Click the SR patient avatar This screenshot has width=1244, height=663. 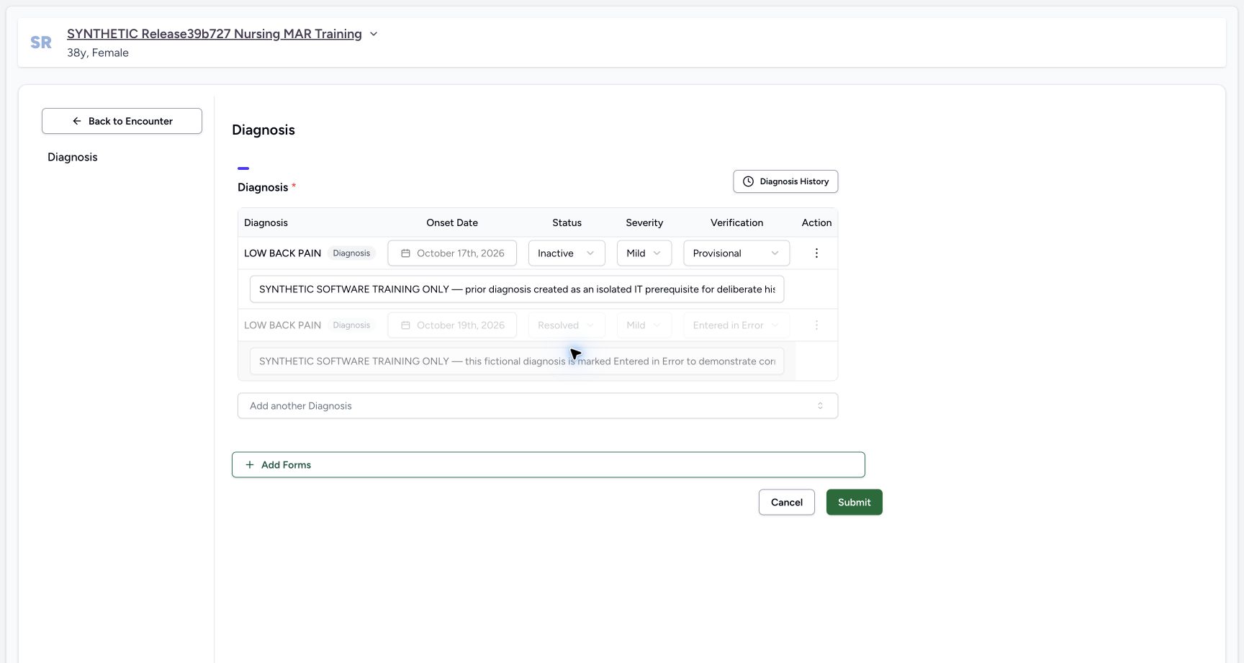click(41, 42)
